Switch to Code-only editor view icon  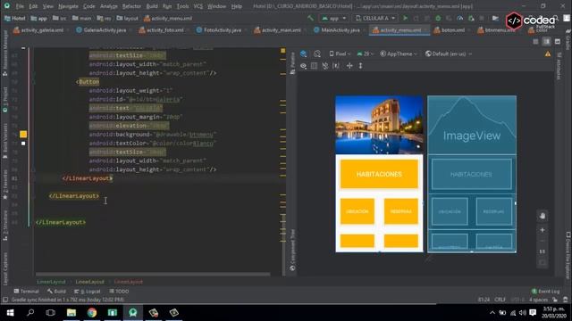(535, 42)
